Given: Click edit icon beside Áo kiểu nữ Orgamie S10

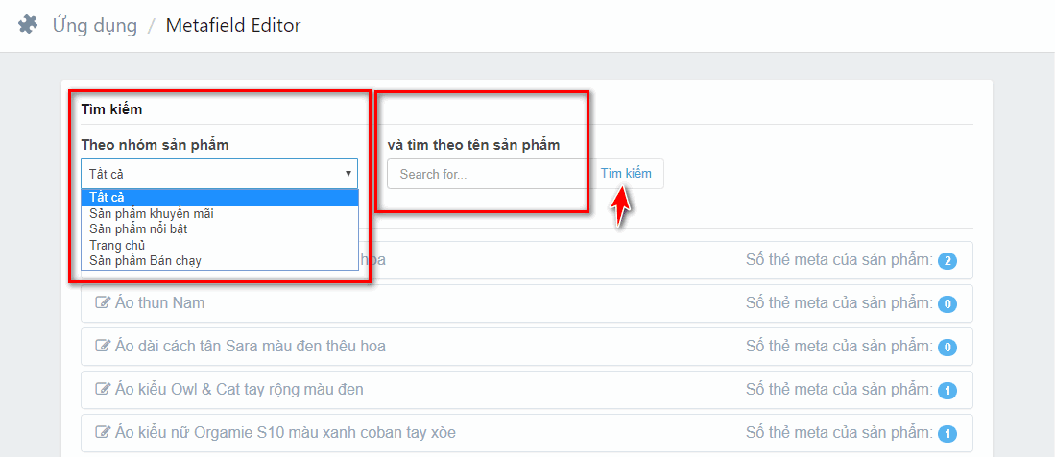Looking at the screenshot, I should click(103, 433).
